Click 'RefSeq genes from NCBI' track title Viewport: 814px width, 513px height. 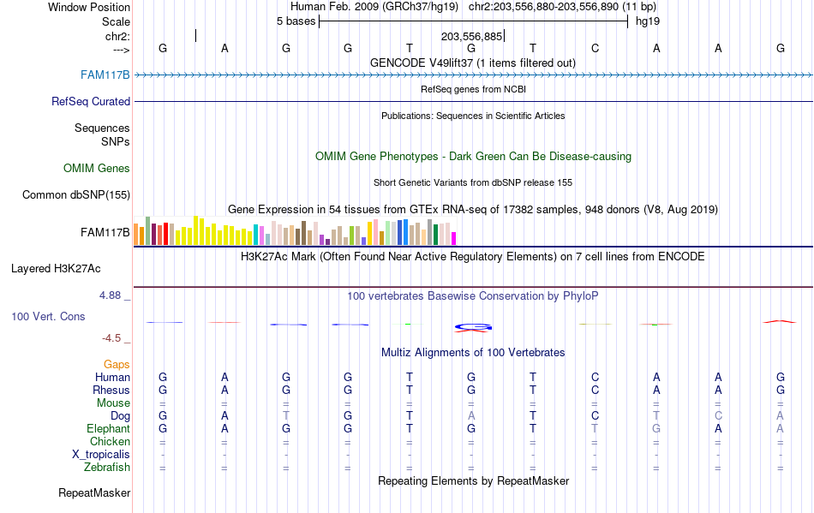click(x=473, y=89)
